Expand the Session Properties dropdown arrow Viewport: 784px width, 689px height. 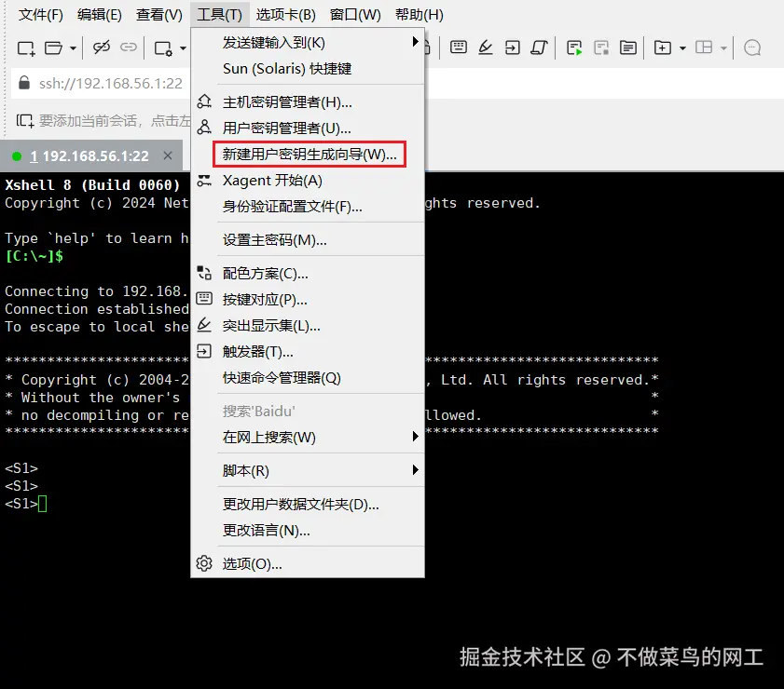click(x=183, y=48)
